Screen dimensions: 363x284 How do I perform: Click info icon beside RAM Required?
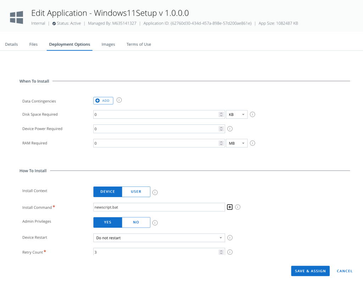point(253,143)
